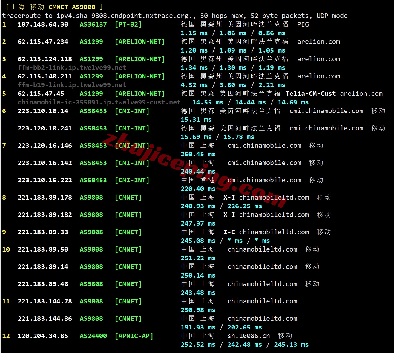
Task: Click the AS36137 text
Action: 93,24
